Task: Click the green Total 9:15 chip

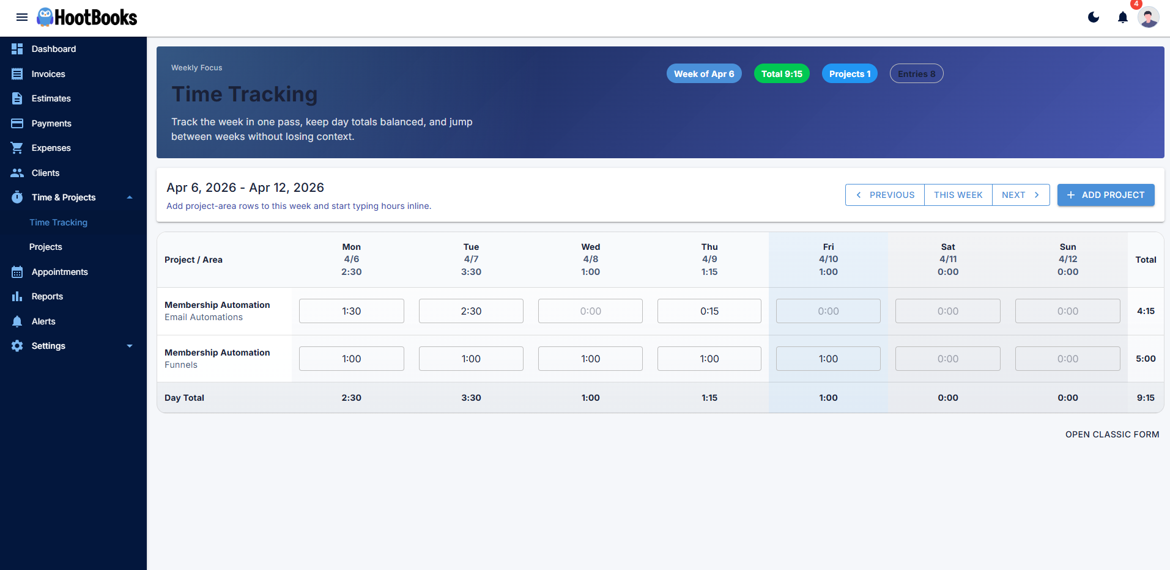Action: point(782,73)
